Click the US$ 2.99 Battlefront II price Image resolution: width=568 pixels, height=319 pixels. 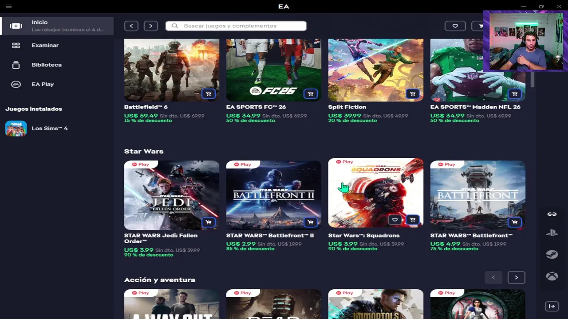coord(241,244)
